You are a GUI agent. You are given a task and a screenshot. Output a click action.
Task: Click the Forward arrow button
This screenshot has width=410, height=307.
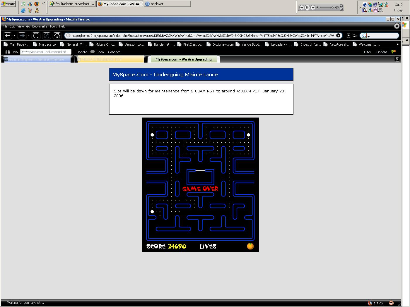point(22,35)
